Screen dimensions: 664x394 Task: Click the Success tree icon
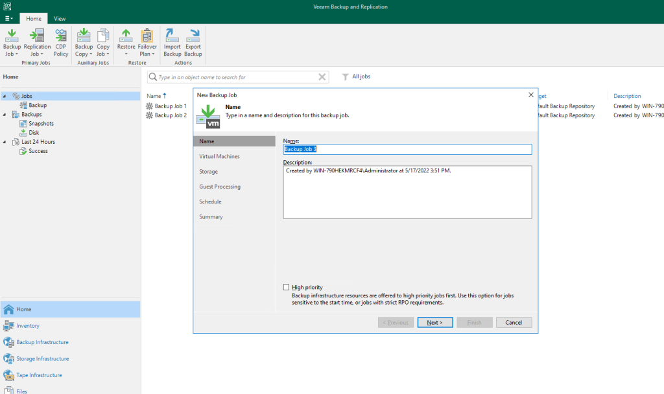pyautogui.click(x=23, y=151)
